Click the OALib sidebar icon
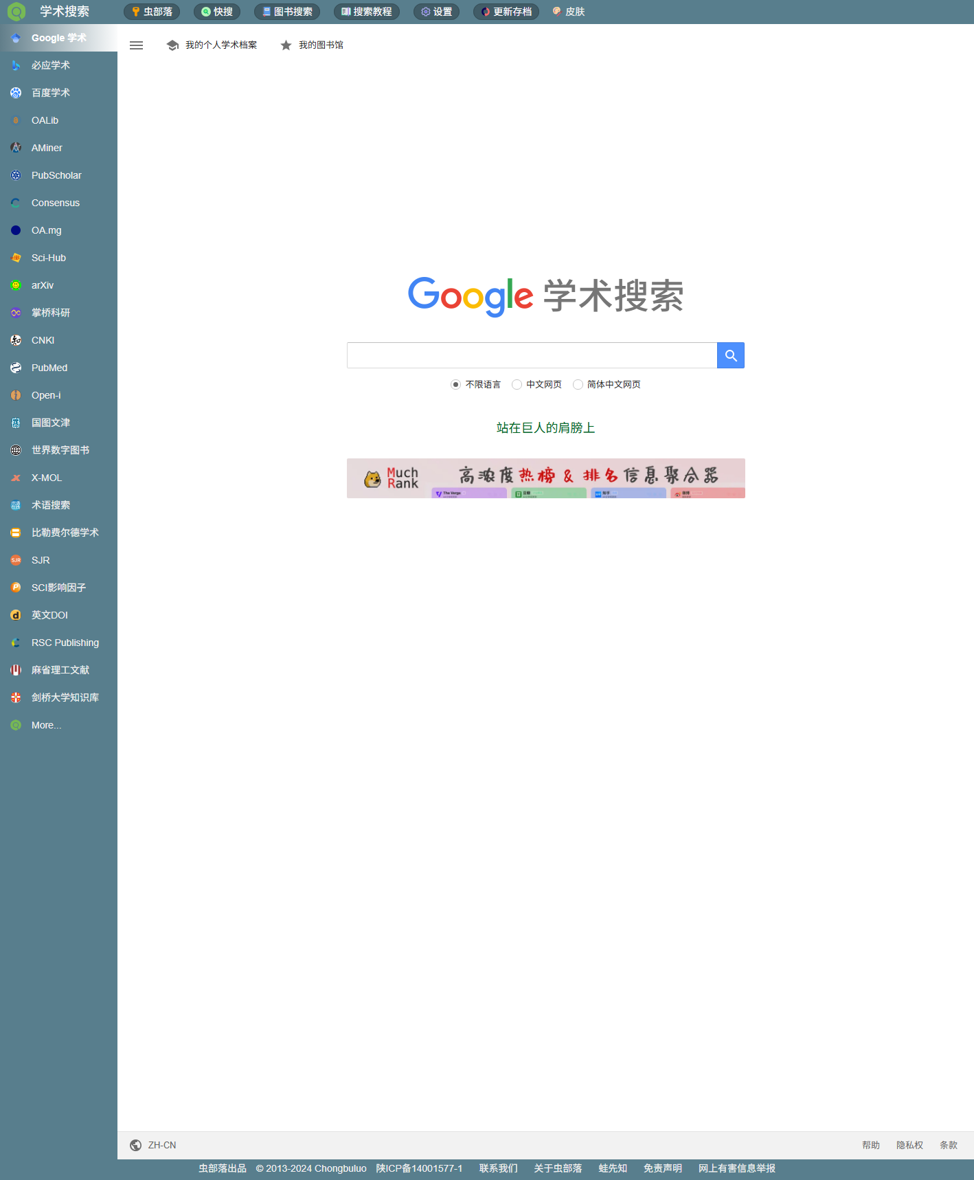Viewport: 974px width, 1180px height. point(16,120)
